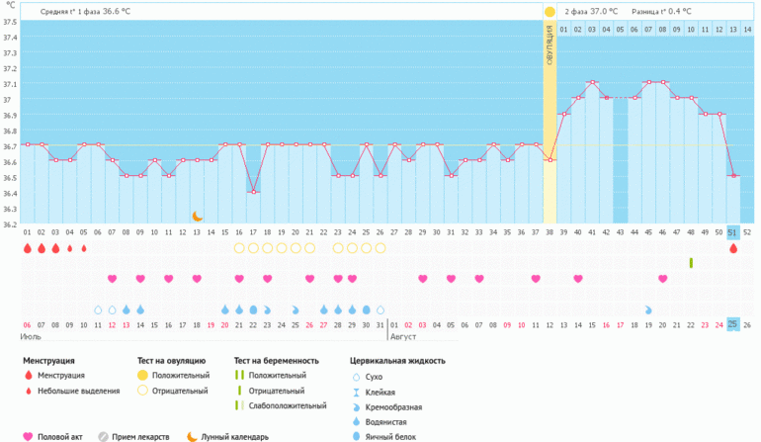Click the Половой акт legend heart
This screenshot has height=442, width=761.
28,437
